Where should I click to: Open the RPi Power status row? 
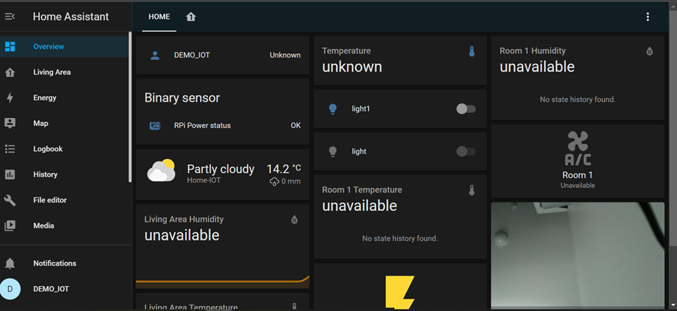coord(223,125)
